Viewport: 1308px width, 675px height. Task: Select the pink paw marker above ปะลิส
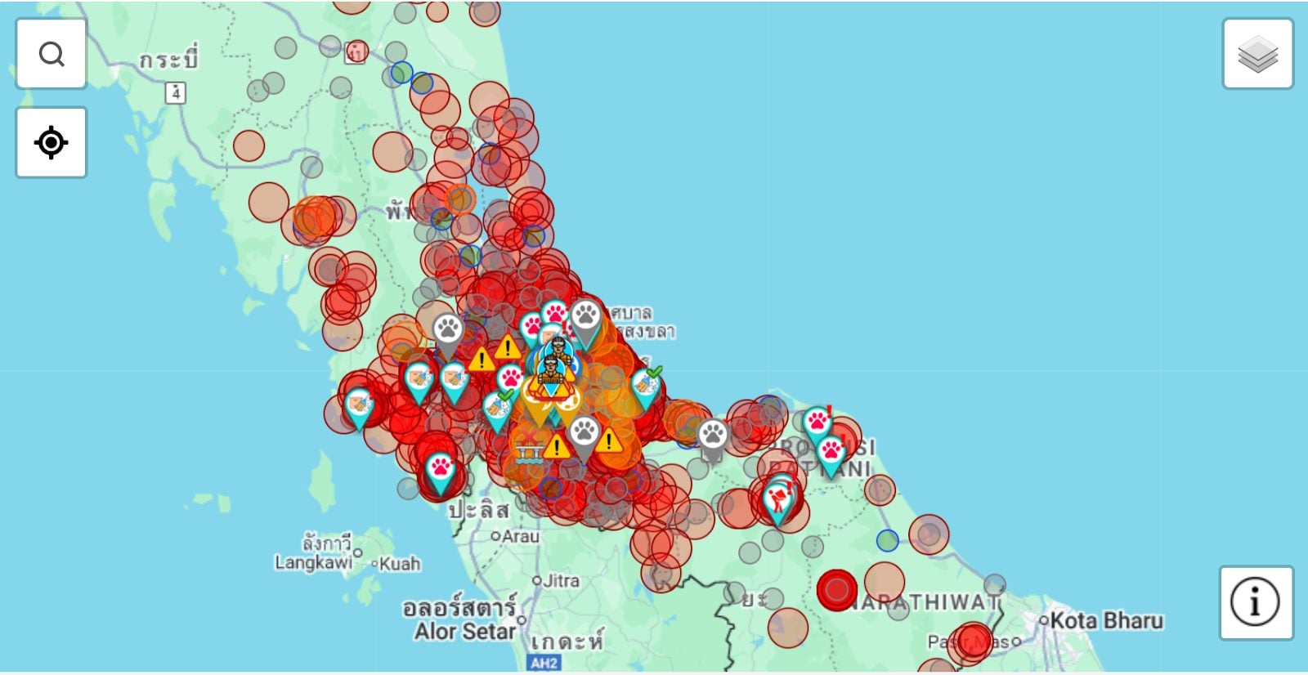click(x=441, y=469)
